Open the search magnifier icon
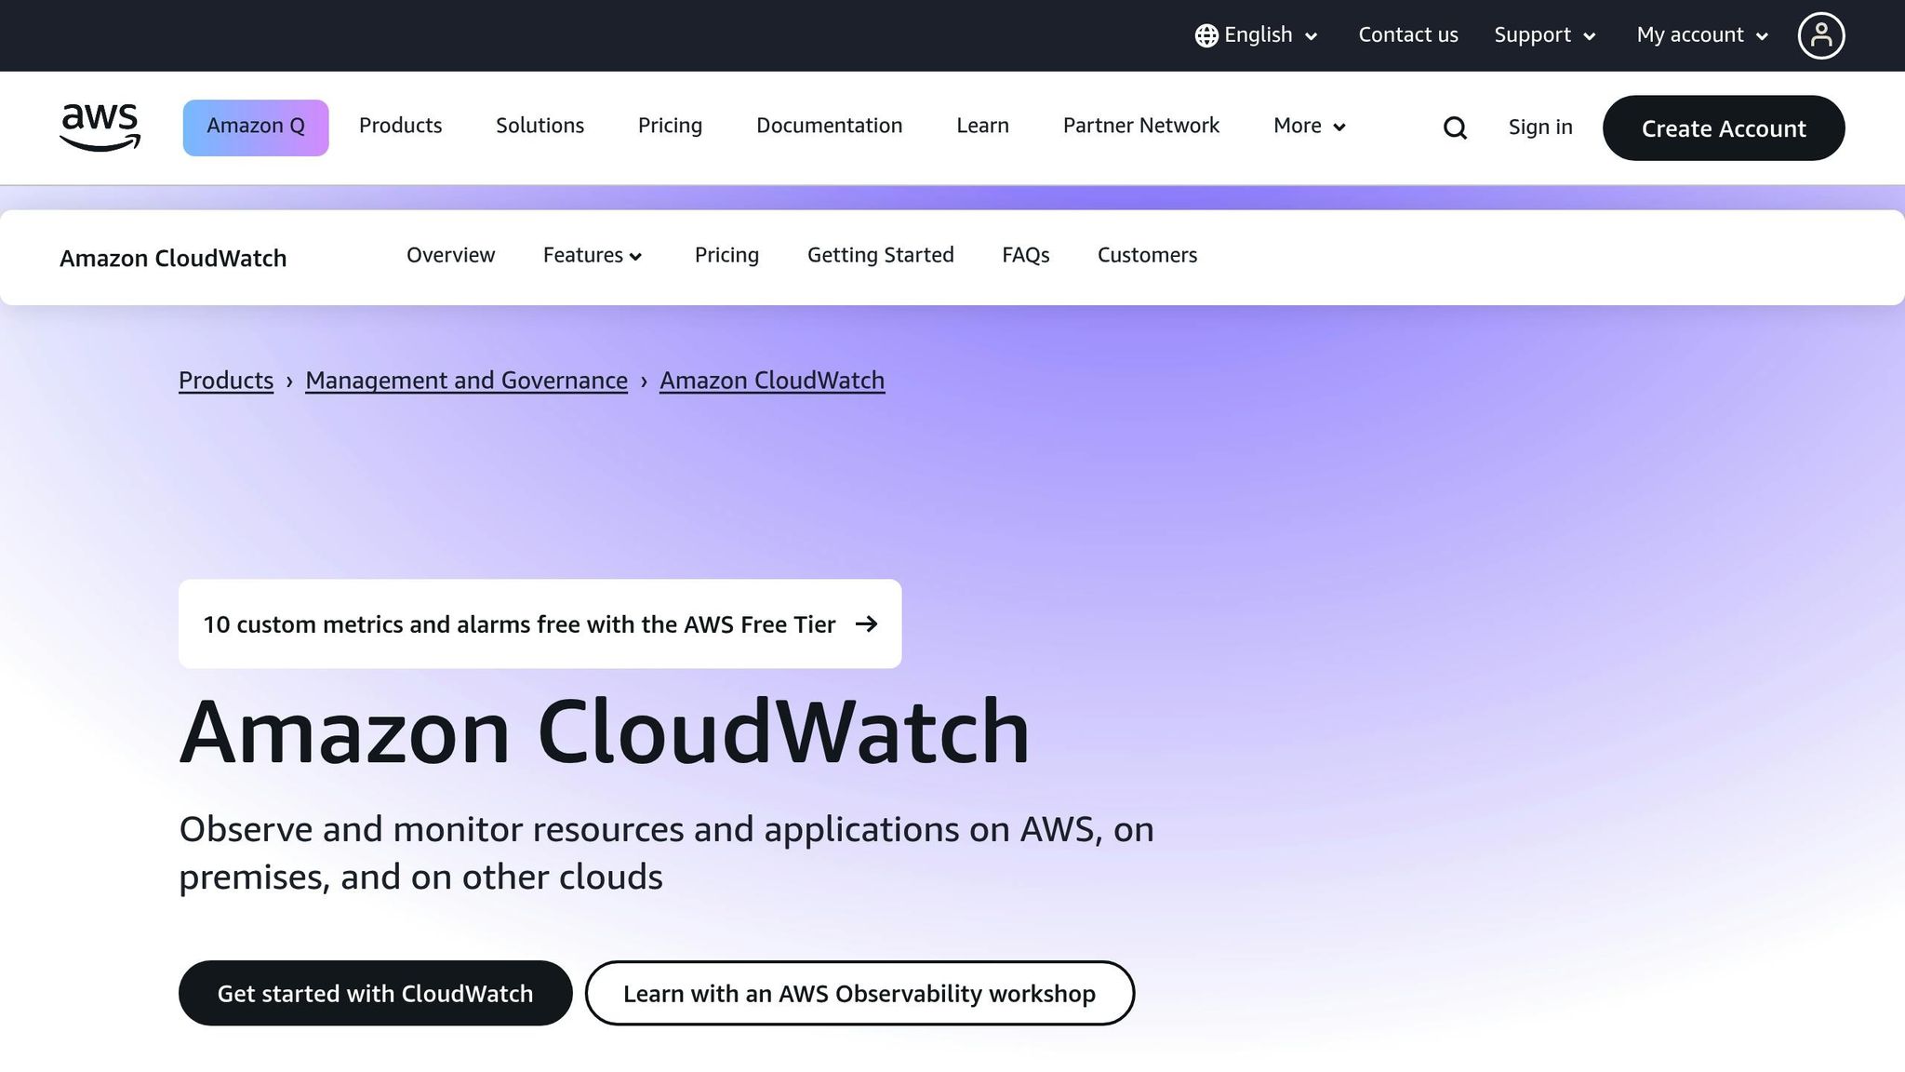Image resolution: width=1905 pixels, height=1072 pixels. (1455, 127)
